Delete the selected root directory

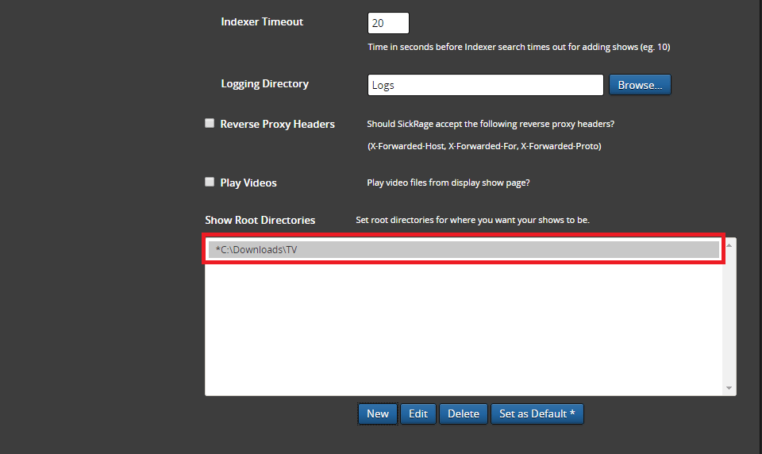[463, 414]
